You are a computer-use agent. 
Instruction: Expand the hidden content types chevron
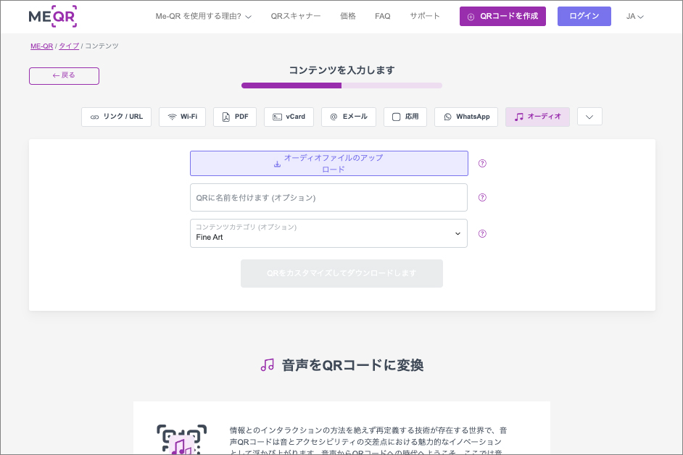(x=589, y=117)
